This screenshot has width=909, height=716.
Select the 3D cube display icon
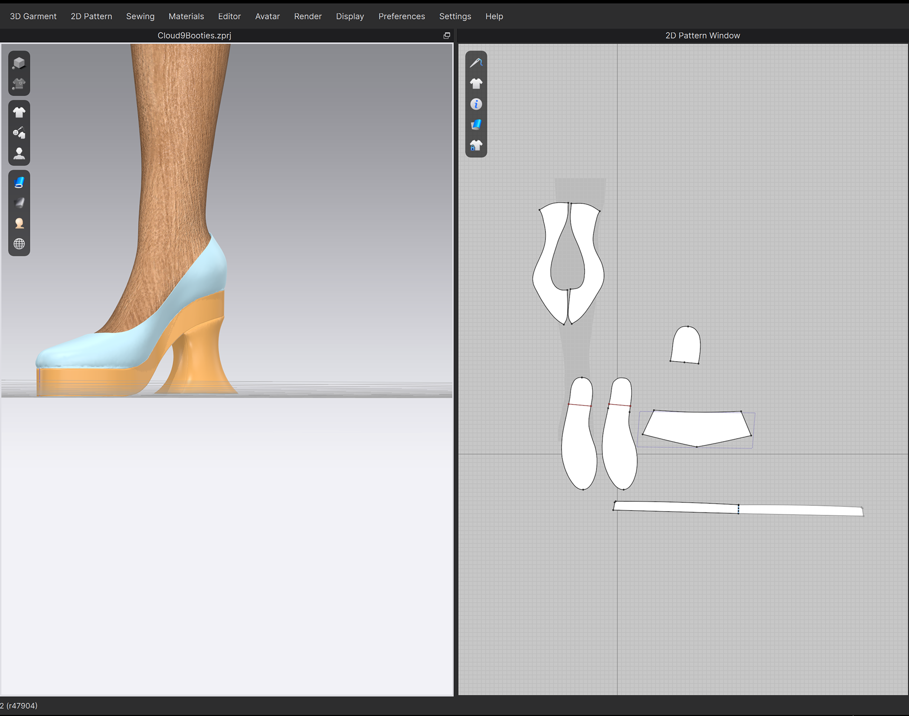(x=19, y=62)
